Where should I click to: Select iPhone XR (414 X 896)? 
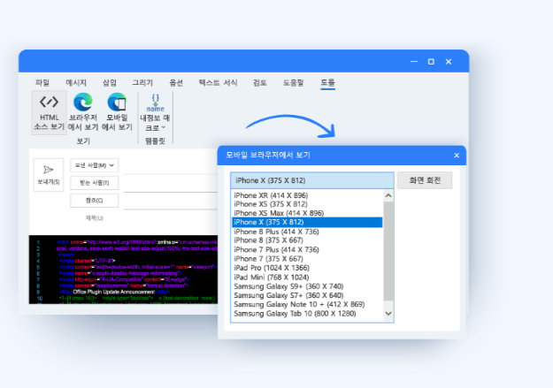coord(271,195)
